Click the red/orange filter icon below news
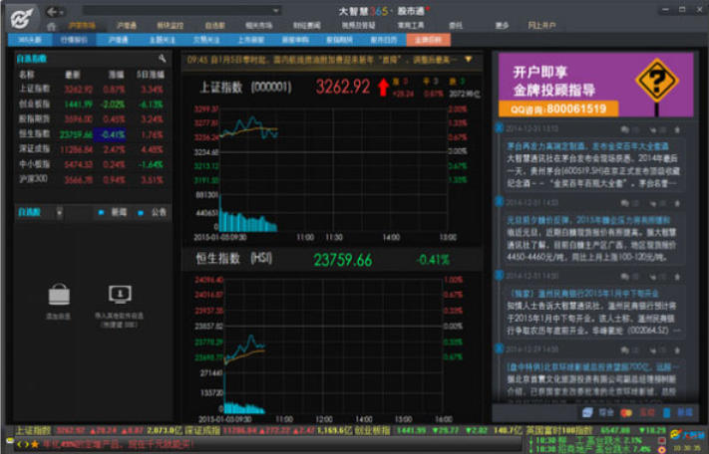The image size is (709, 454). tap(626, 412)
